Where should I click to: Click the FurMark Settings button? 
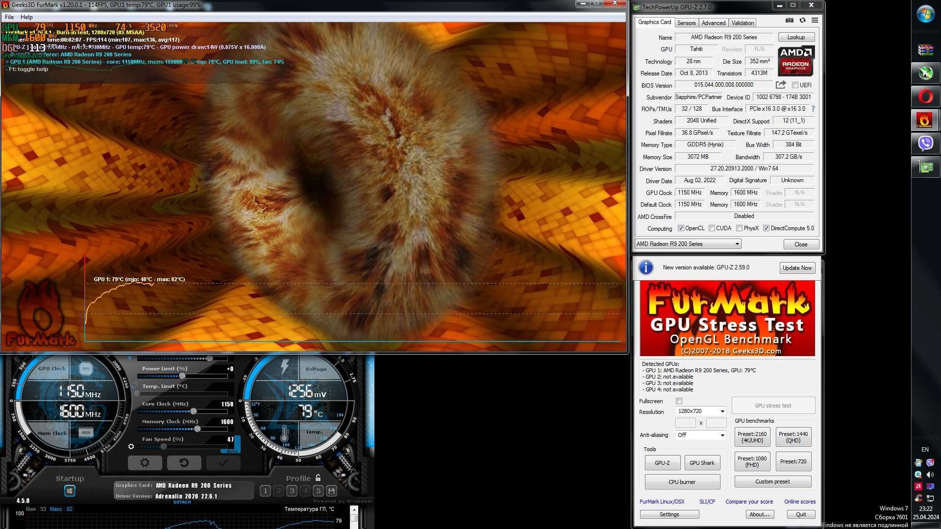669,514
